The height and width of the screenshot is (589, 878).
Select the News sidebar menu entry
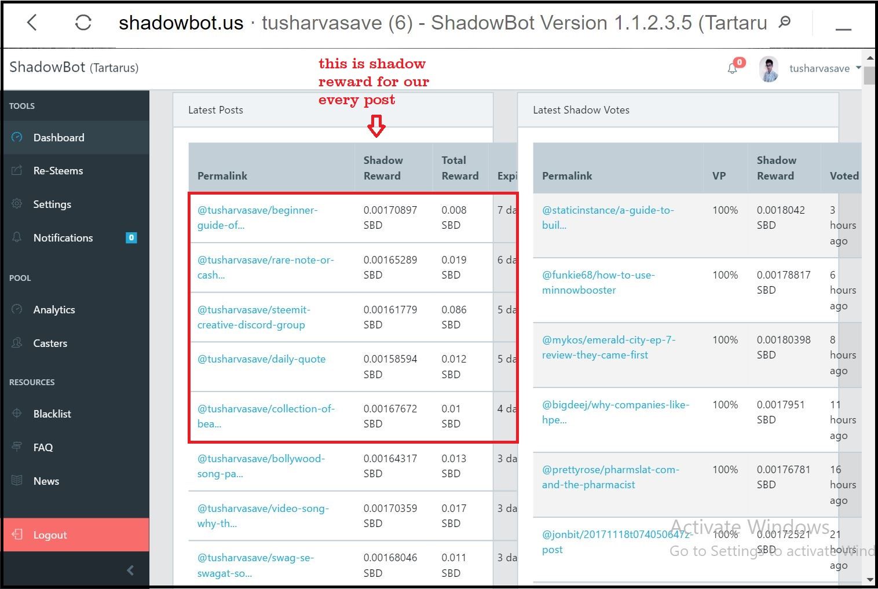46,481
